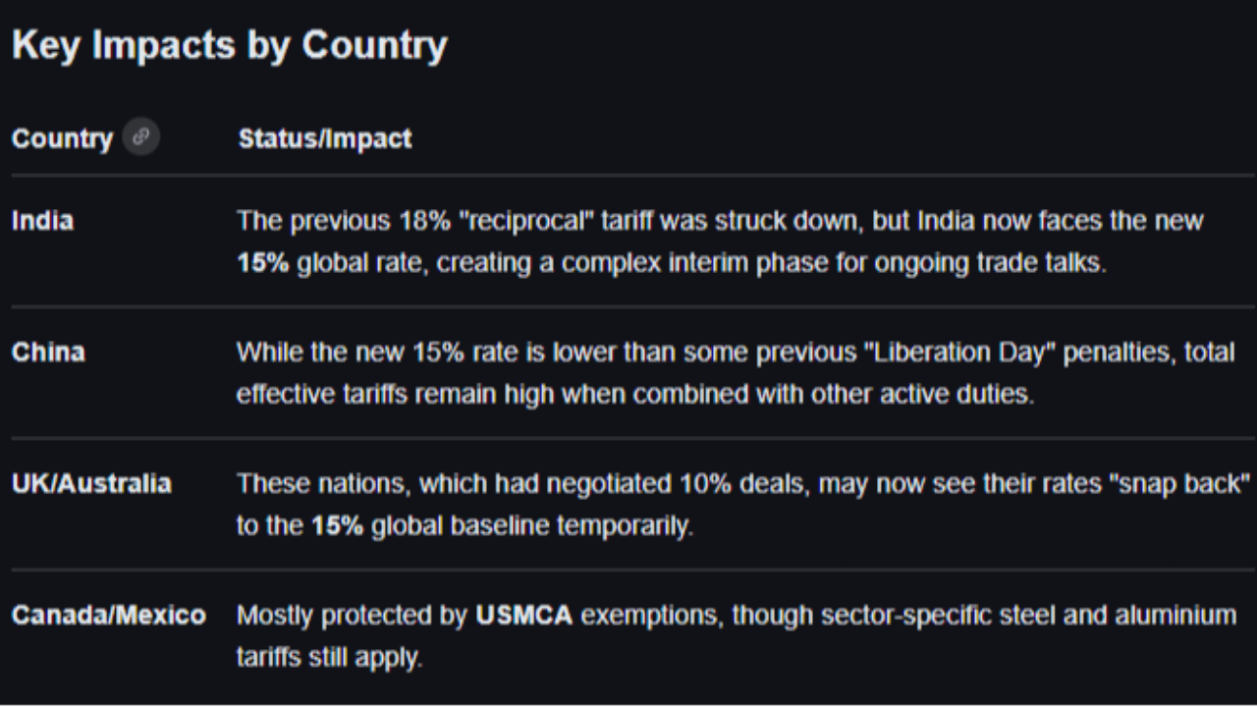Screen dimensions: 1257x707
Task: Click the bold 15% in India row
Action: [263, 265]
